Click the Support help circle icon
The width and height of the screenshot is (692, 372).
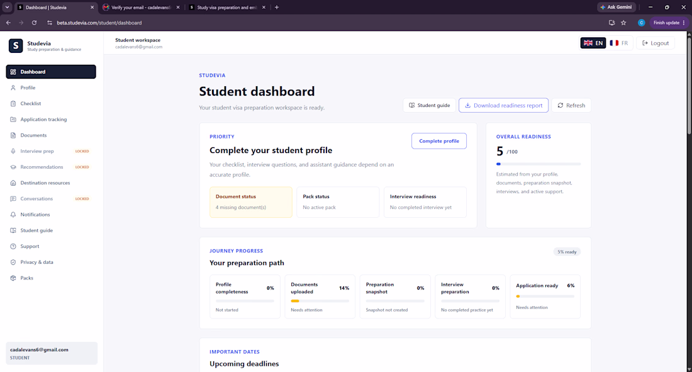tap(13, 247)
